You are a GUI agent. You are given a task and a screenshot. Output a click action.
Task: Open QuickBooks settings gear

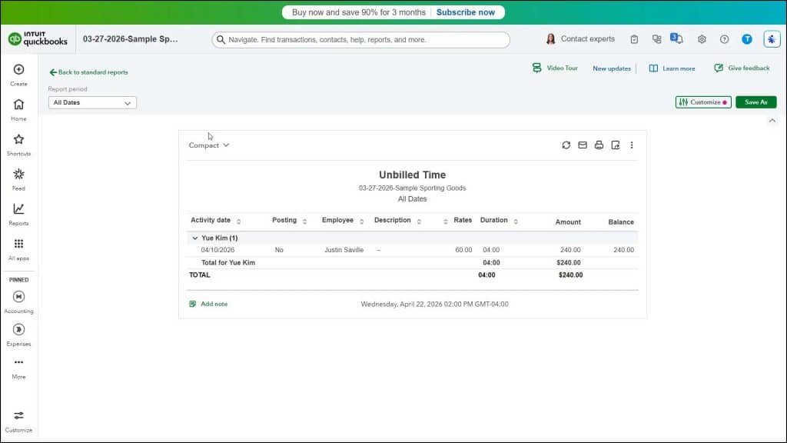click(702, 38)
